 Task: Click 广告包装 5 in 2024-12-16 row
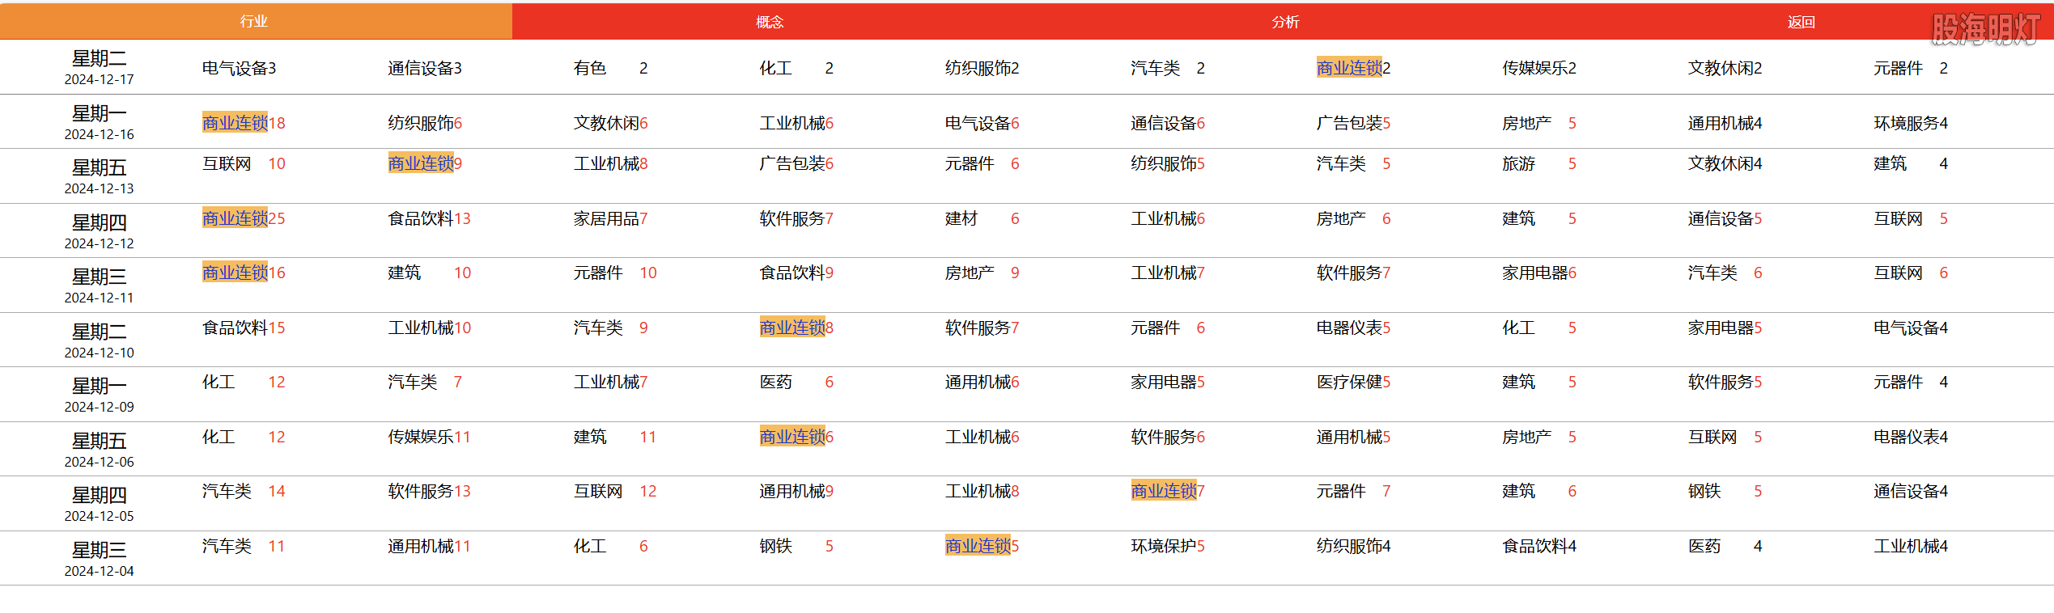pos(1353,123)
